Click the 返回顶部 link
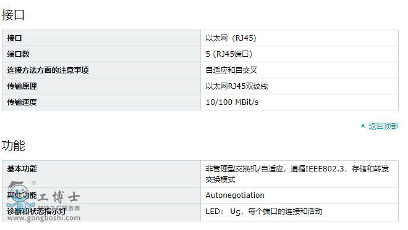408x230 pixels. coord(383,126)
